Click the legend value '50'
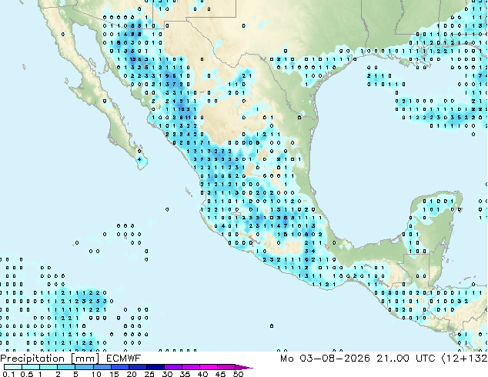 pos(238,374)
